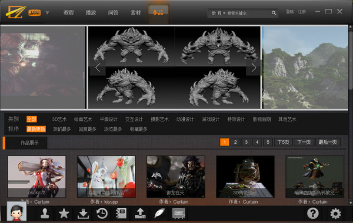Open the dropdown arrow beside MINI badge
Image resolution: width=353 pixels, height=223 pixels.
[47, 13]
